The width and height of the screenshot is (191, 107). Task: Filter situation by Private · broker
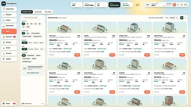tap(27, 36)
